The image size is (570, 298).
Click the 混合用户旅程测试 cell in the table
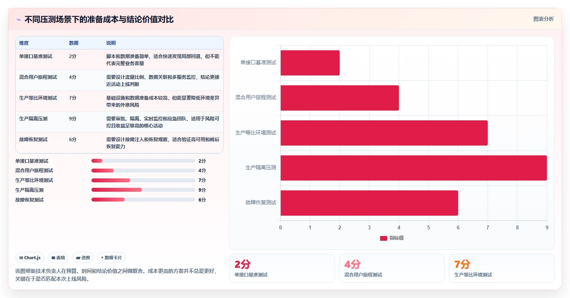38,77
